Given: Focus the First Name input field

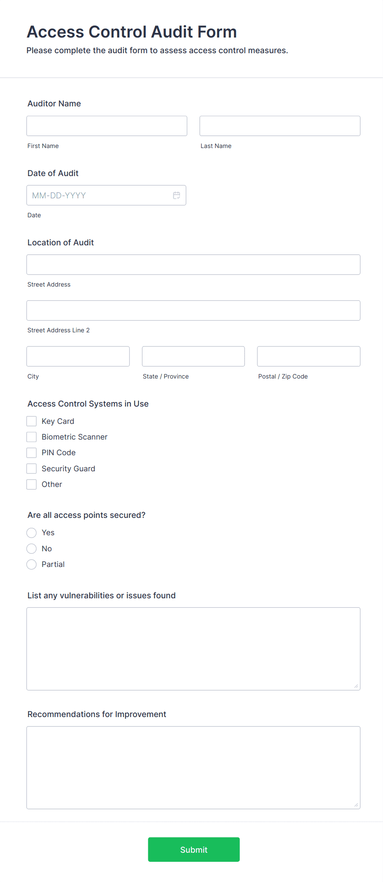Looking at the screenshot, I should (x=107, y=126).
